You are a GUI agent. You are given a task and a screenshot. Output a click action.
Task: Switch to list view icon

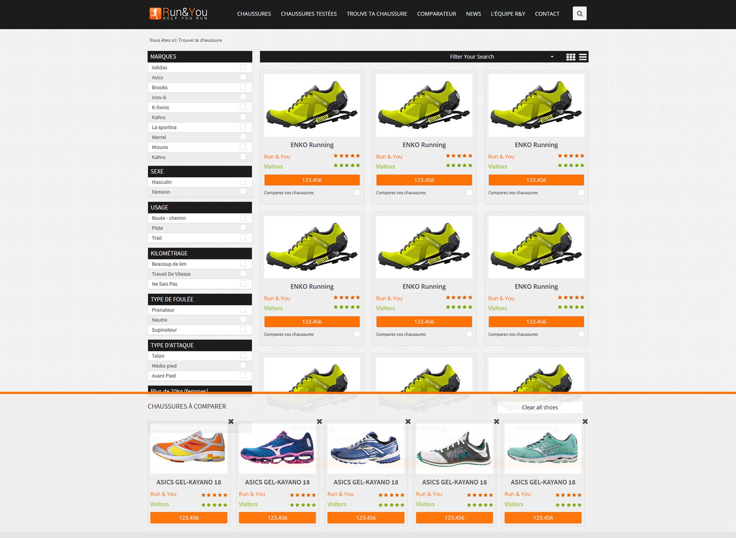point(583,57)
